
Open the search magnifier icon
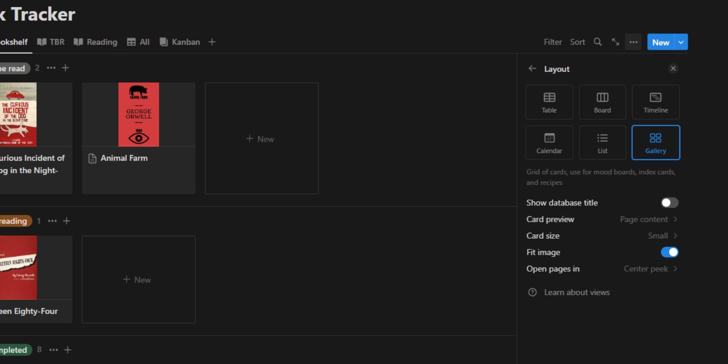[x=598, y=42]
